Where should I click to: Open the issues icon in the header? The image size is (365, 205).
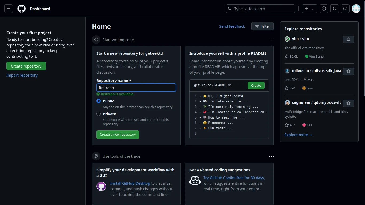(x=324, y=9)
